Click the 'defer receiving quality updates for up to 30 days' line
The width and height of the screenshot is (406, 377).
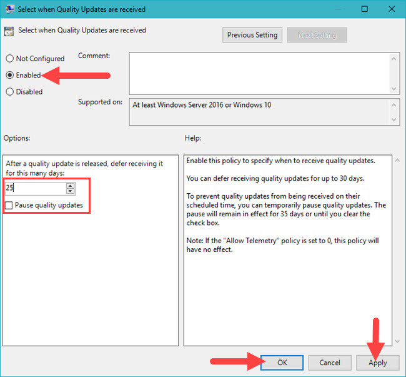click(x=275, y=178)
